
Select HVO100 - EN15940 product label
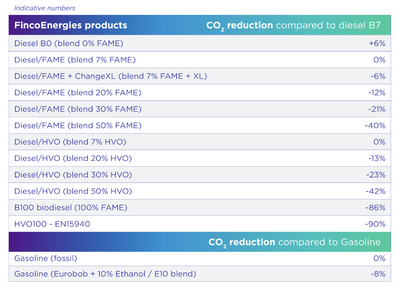tap(52, 224)
